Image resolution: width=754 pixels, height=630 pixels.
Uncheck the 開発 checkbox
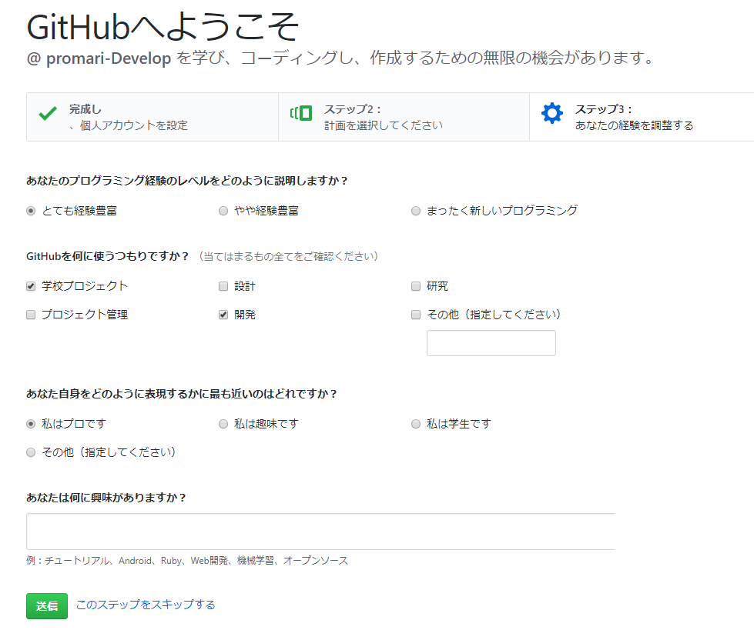pyautogui.click(x=223, y=315)
